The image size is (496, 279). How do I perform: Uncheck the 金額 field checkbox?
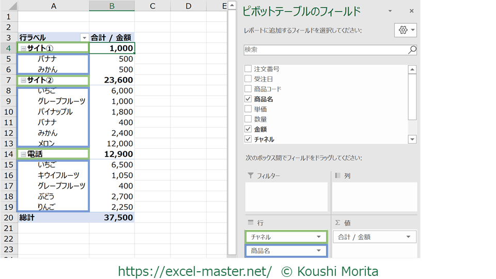248,129
